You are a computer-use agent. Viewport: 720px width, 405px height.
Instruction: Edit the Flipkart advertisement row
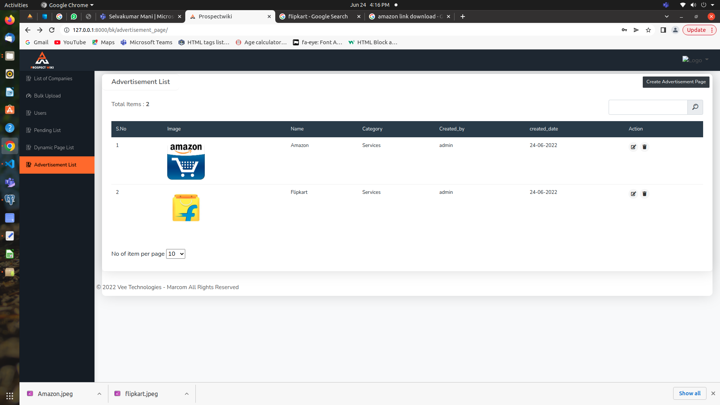633,194
